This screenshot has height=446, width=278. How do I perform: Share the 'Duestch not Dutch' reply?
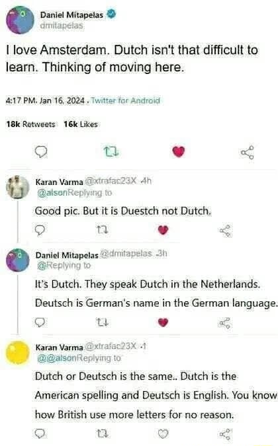pos(226,231)
